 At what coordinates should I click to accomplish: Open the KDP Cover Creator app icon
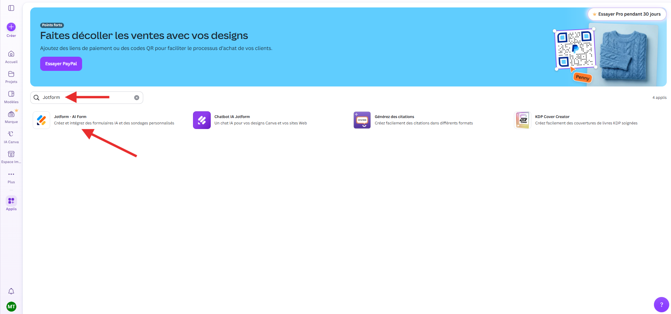click(x=522, y=120)
